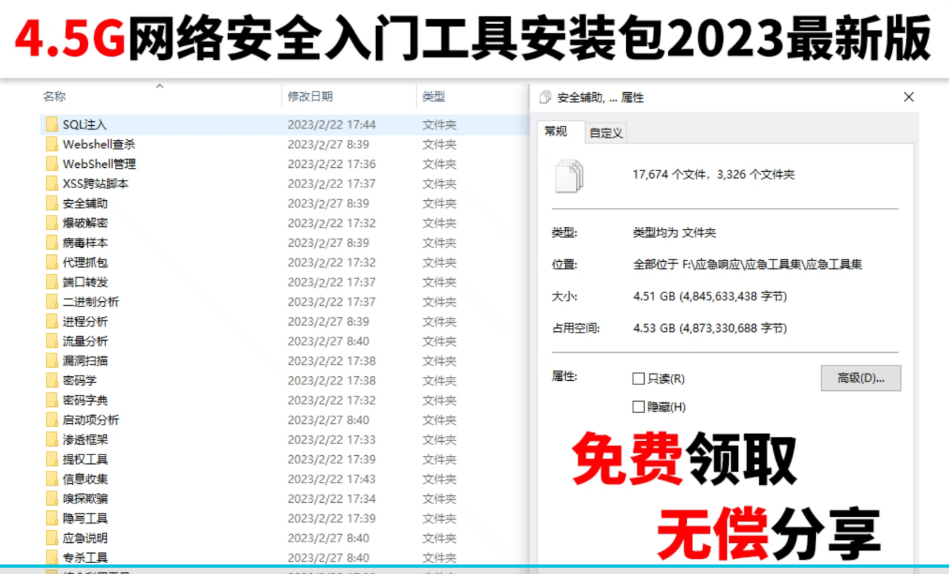This screenshot has height=574, width=949.
Task: Click the title bar icon of the properties dialog
Action: pos(545,97)
